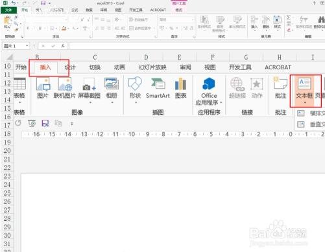Expand the dropdown arrow under 相册

coord(112,102)
